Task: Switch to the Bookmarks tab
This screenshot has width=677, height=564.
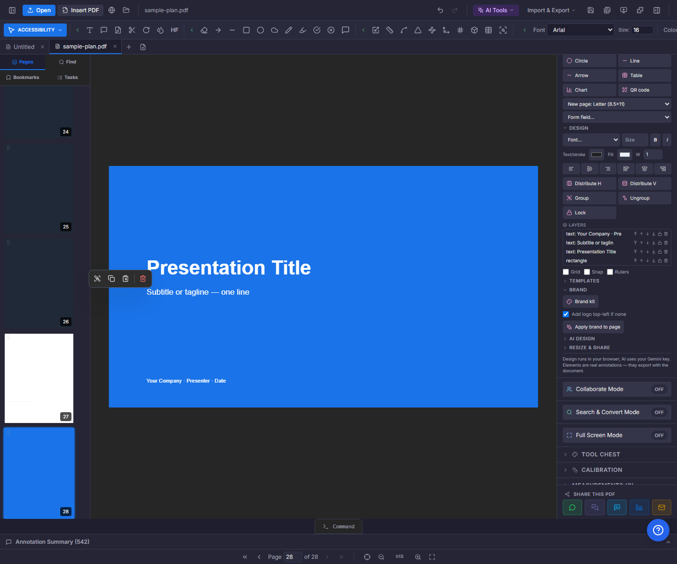Action: point(23,78)
